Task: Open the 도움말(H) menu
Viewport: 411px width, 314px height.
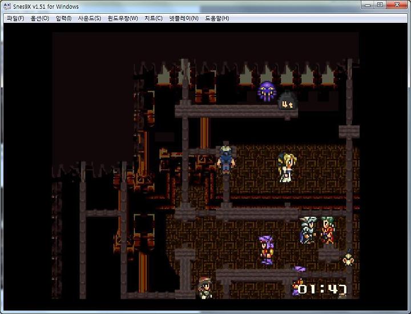Action: 217,18
